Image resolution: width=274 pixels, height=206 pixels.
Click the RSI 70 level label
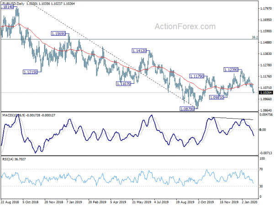pyautogui.click(x=261, y=169)
